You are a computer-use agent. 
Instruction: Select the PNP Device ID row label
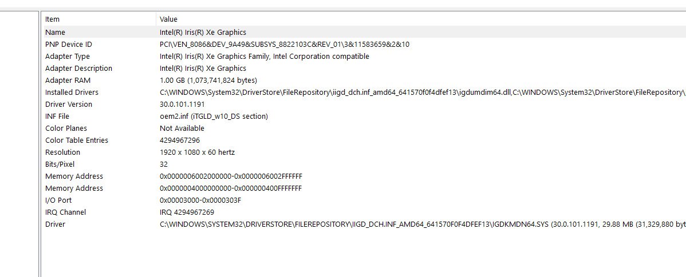click(x=69, y=45)
